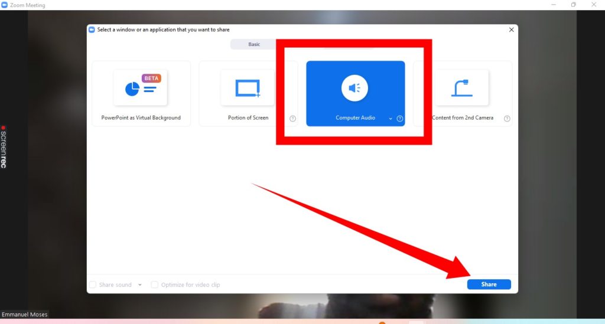
Task: Open help for Computer Audio
Action: point(400,119)
